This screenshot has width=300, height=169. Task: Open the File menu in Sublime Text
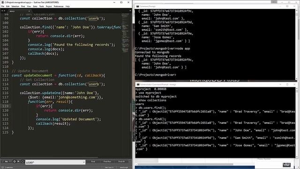point(3,6)
